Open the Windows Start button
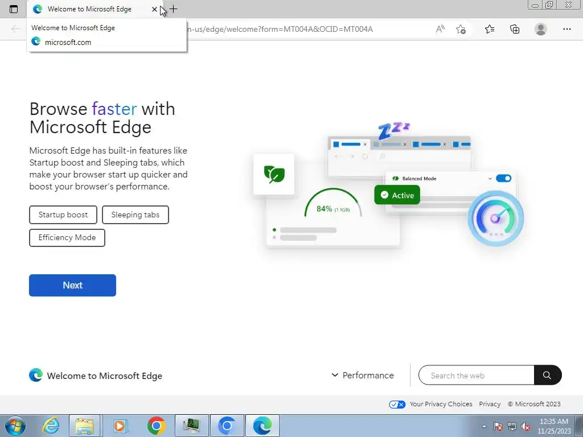 15,426
